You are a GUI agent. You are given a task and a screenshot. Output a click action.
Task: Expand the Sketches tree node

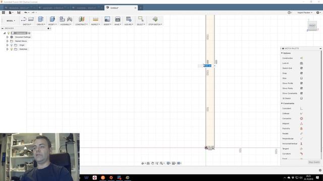coord(8,49)
